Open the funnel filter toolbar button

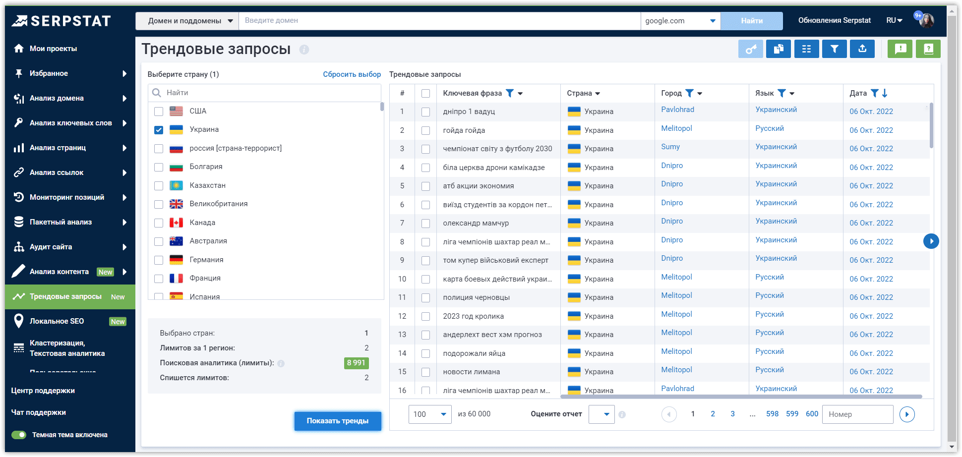coord(835,49)
